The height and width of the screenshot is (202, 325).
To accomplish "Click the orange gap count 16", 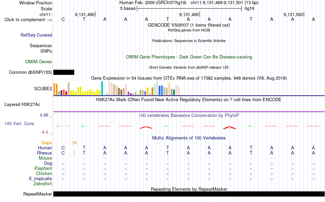I will tap(75, 143).
